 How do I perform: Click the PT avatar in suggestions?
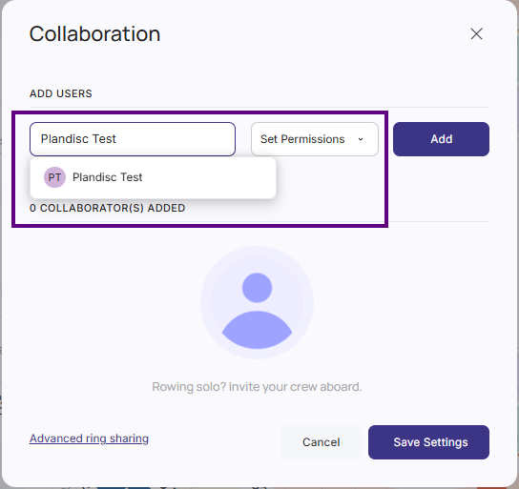click(54, 177)
